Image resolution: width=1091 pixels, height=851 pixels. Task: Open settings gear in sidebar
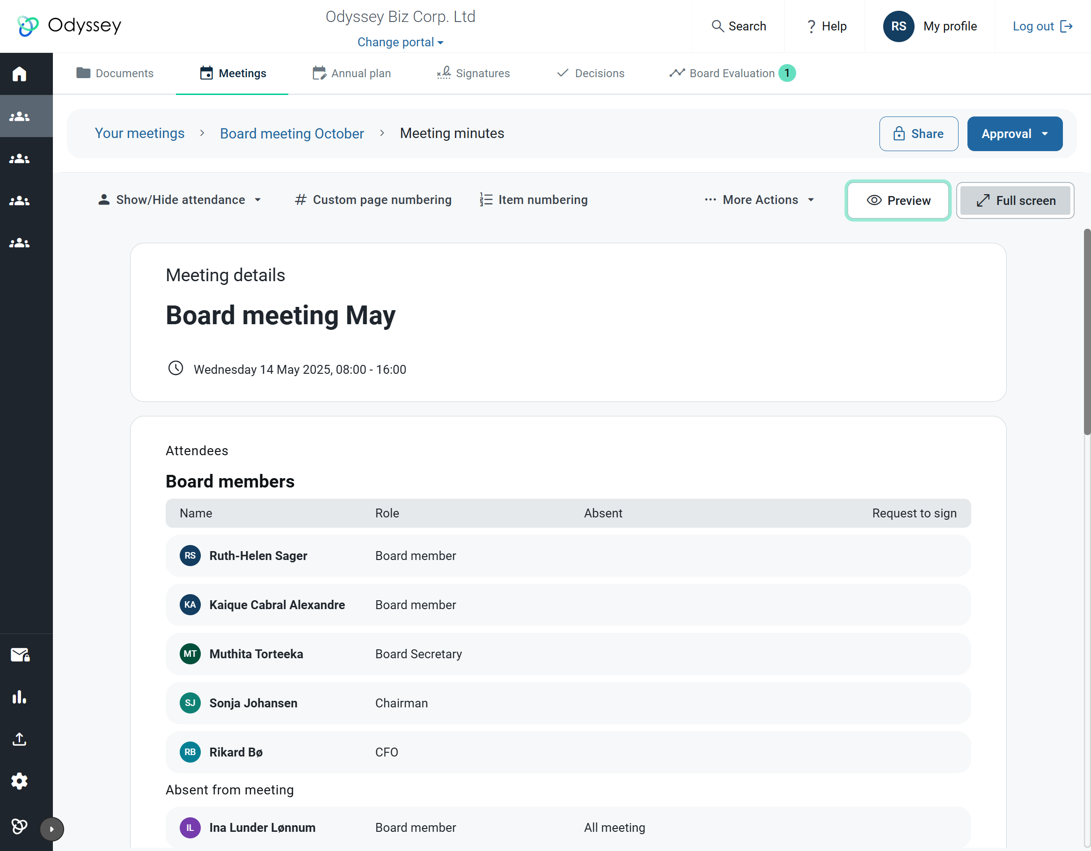pyautogui.click(x=20, y=781)
